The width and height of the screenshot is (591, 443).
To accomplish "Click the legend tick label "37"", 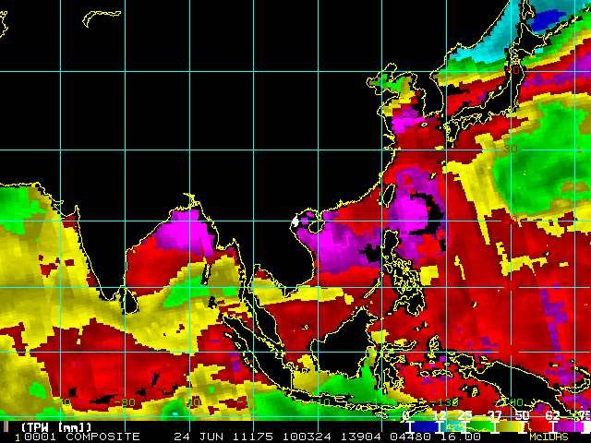I will [x=495, y=415].
